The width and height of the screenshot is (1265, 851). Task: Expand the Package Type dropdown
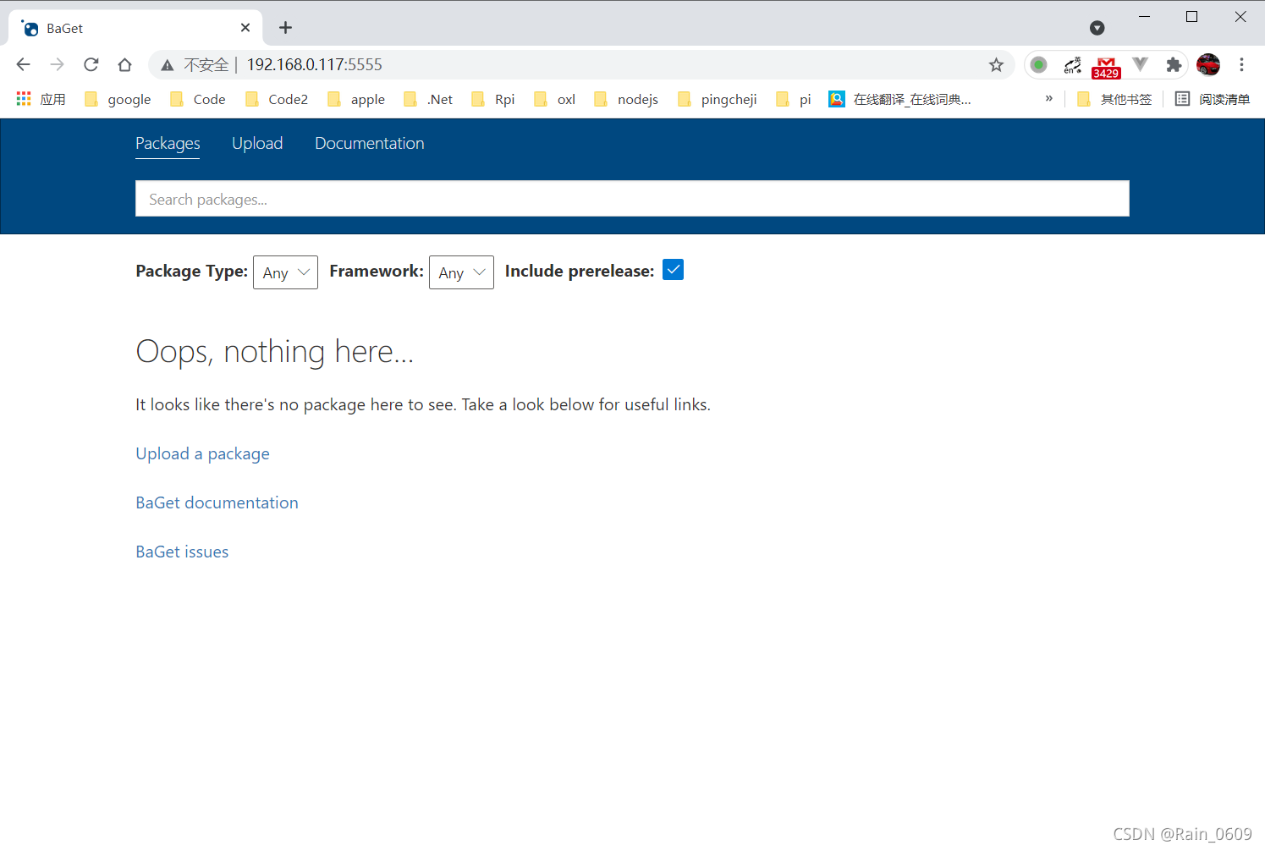point(285,272)
